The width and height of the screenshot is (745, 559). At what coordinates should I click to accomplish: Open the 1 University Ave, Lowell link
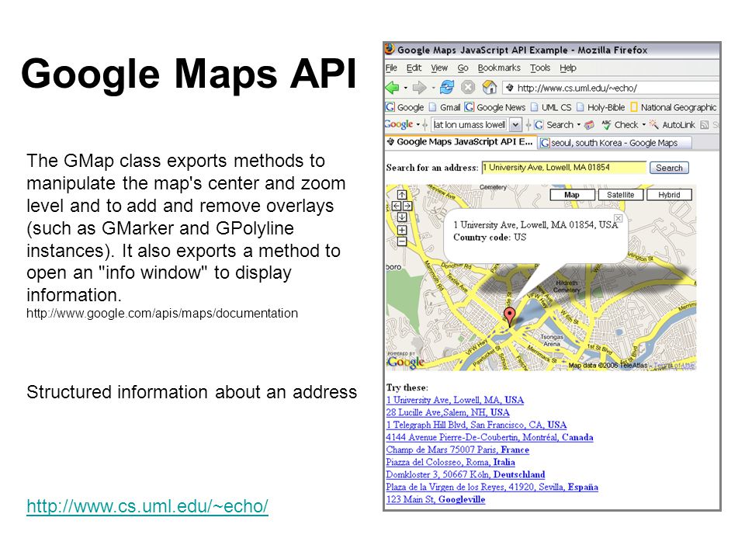coord(455,401)
